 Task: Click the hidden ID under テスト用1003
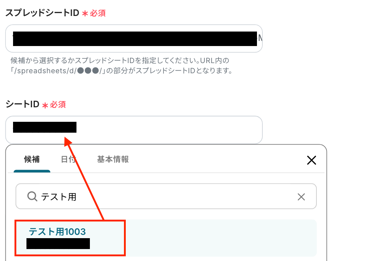click(x=58, y=244)
